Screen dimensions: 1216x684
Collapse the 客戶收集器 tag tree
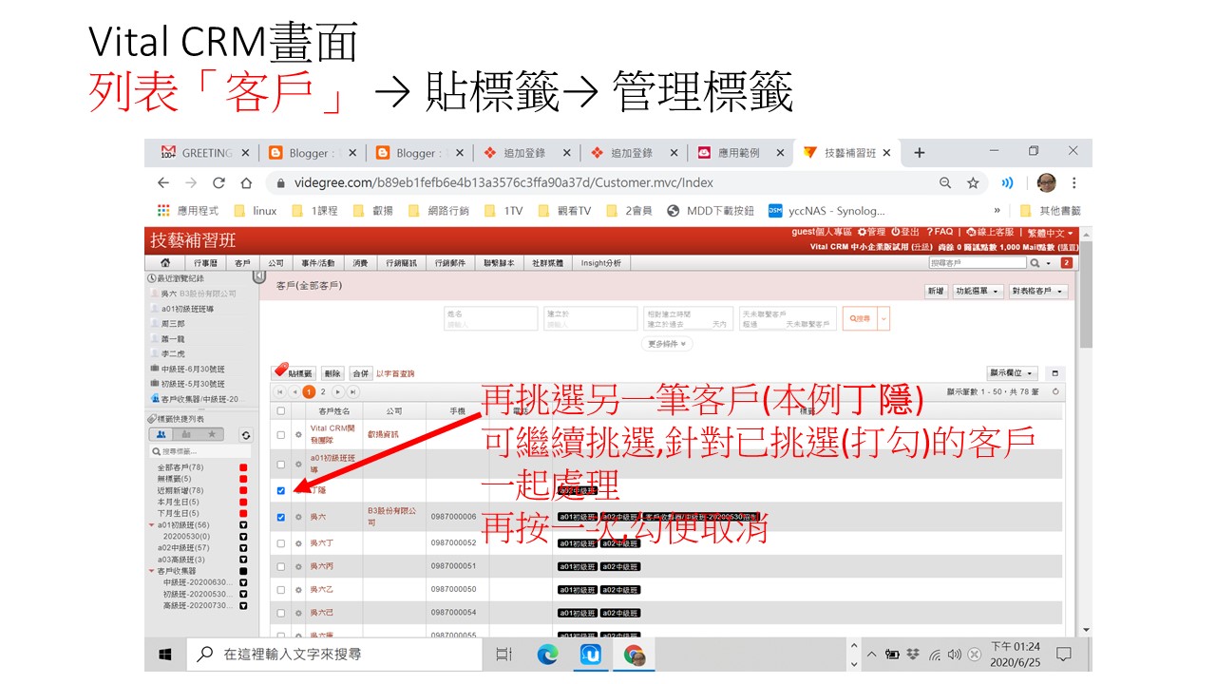(x=152, y=571)
